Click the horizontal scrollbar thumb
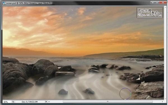 (x=108, y=102)
